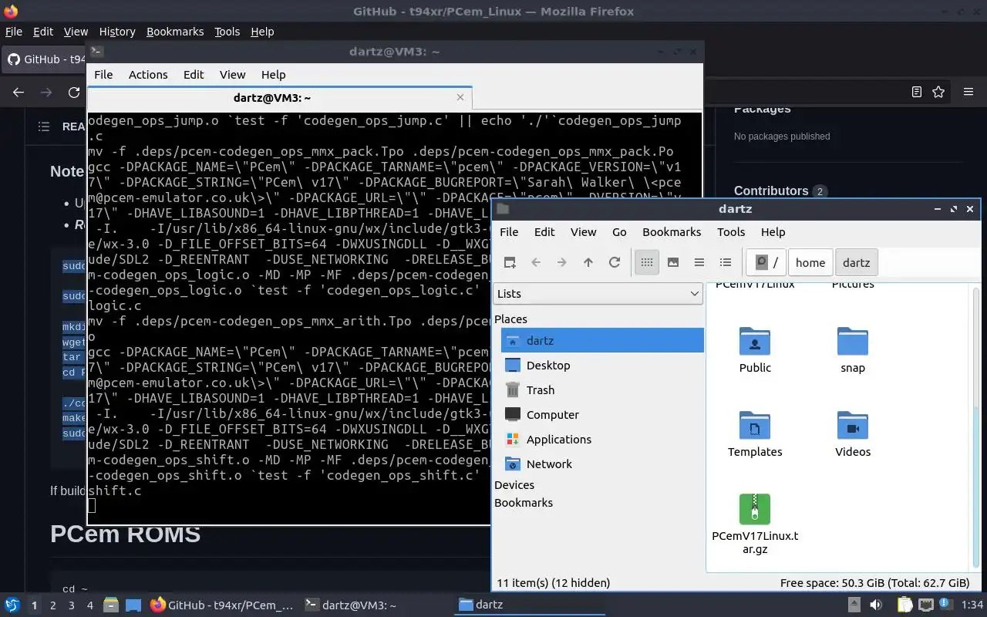Open Firefox History menu

pyautogui.click(x=117, y=32)
